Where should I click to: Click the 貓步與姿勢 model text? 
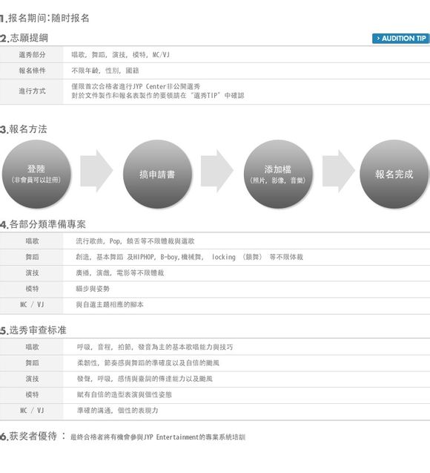click(x=93, y=289)
